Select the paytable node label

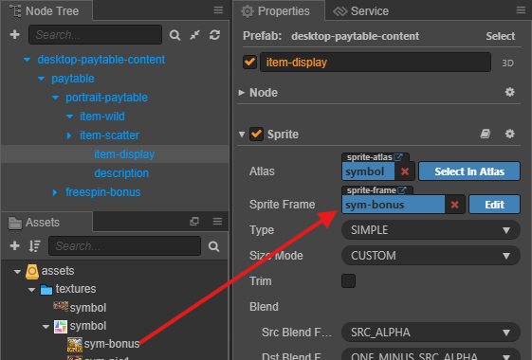73,79
